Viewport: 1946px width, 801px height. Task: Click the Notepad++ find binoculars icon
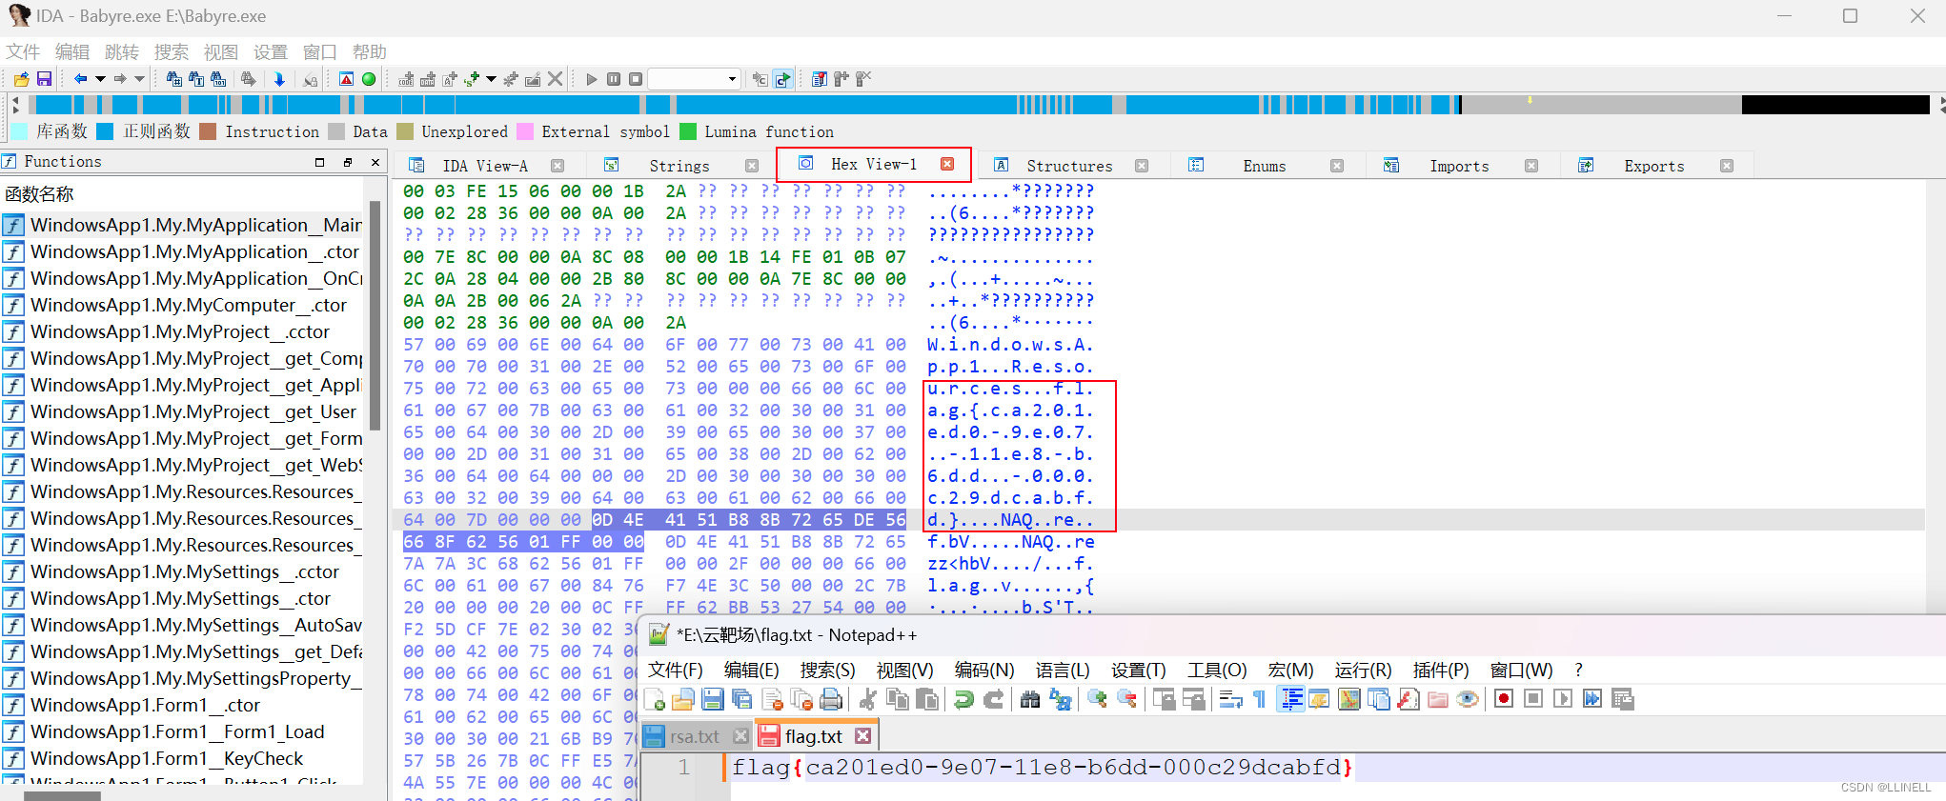click(x=1030, y=699)
